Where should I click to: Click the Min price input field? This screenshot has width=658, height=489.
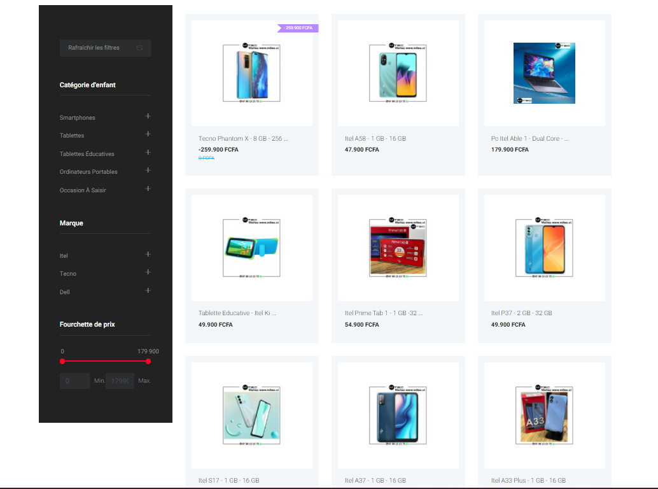pyautogui.click(x=74, y=381)
